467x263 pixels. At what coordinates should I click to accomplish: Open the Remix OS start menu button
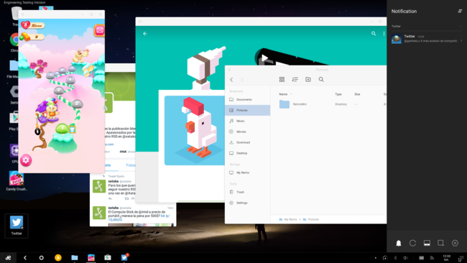pyautogui.click(x=8, y=258)
